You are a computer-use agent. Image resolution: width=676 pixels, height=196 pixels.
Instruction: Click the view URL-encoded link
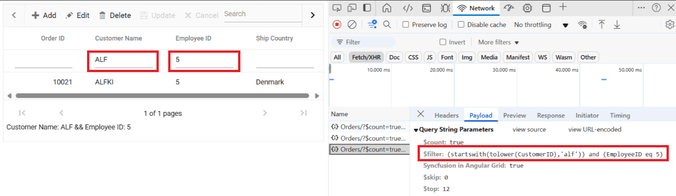(x=595, y=129)
